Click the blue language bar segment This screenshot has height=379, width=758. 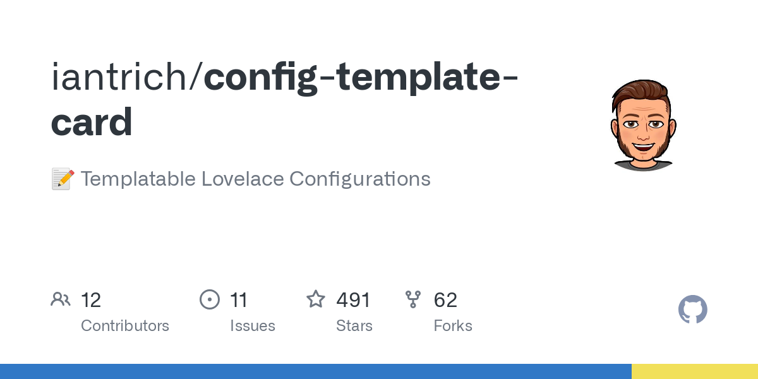(x=316, y=371)
